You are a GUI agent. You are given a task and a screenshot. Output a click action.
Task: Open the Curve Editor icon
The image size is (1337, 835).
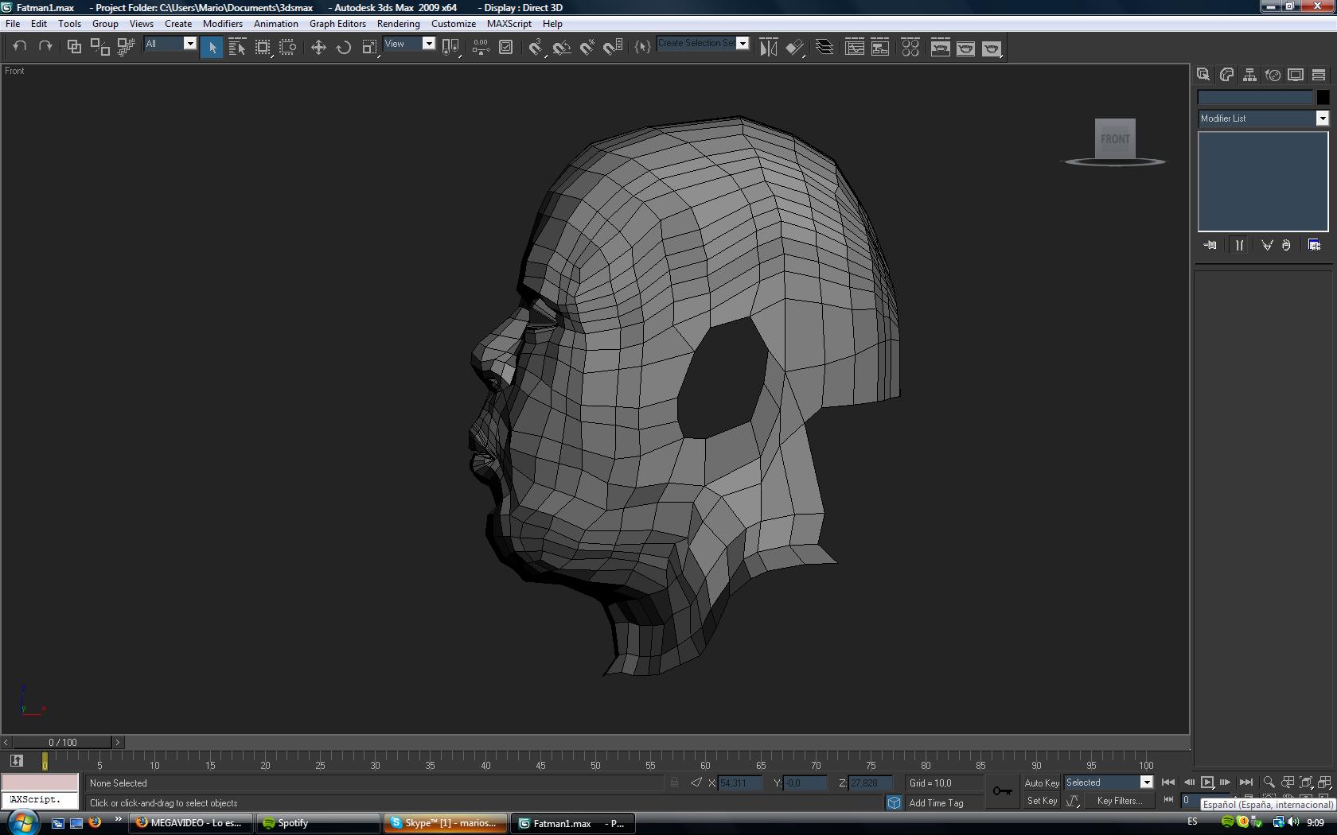[x=854, y=48]
